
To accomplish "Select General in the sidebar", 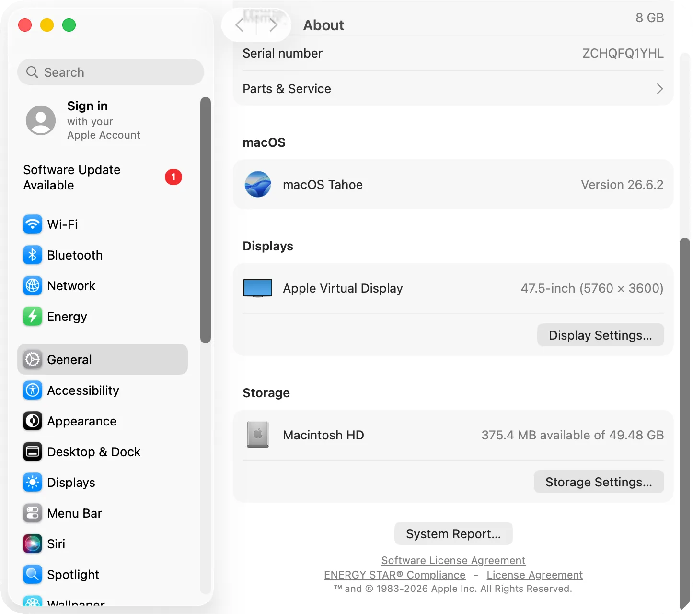I will [103, 359].
